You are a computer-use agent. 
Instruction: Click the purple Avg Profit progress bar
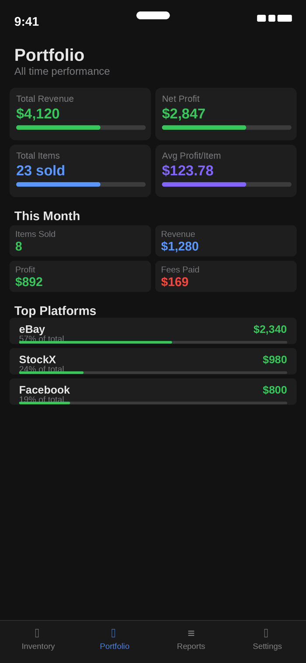click(226, 184)
